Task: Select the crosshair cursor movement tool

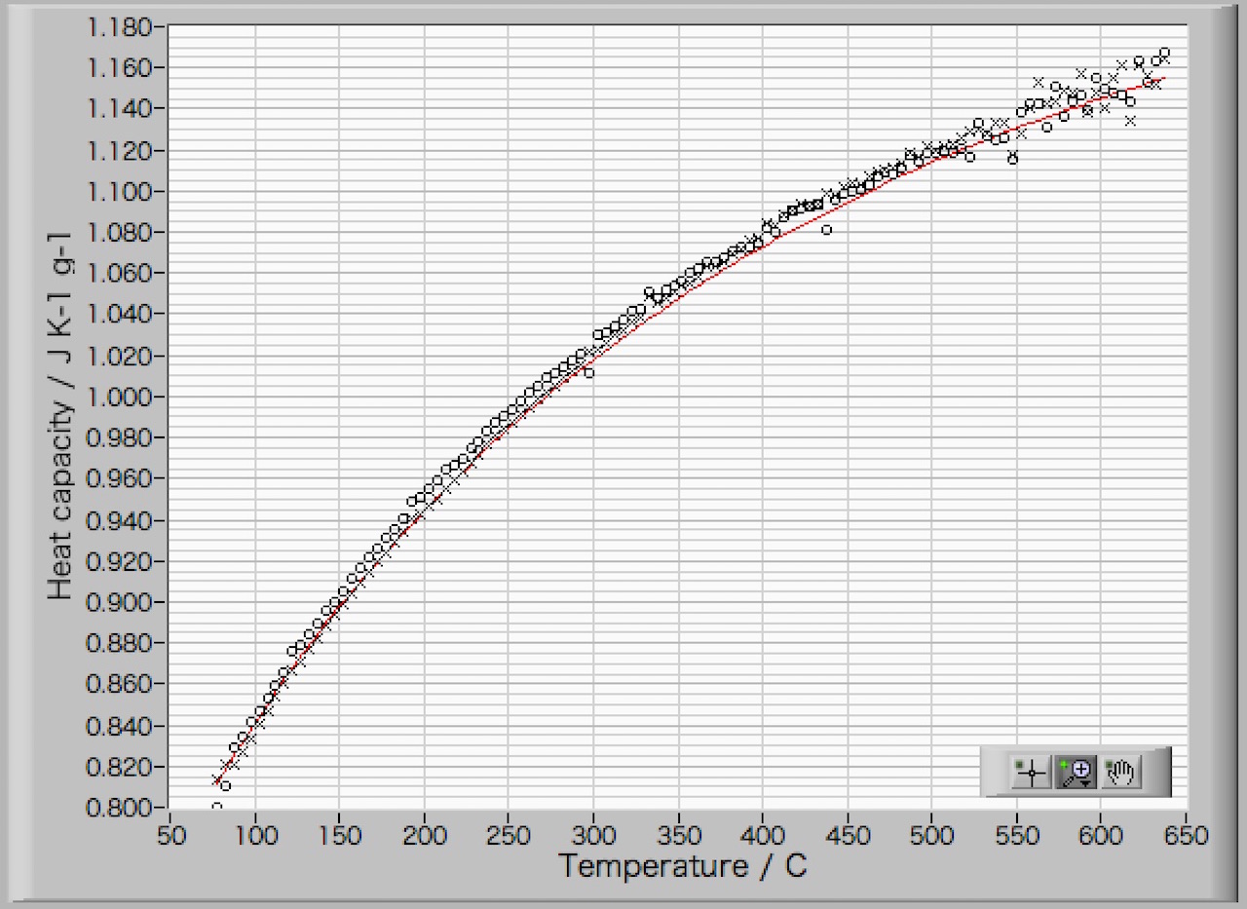Action: pos(1031,774)
